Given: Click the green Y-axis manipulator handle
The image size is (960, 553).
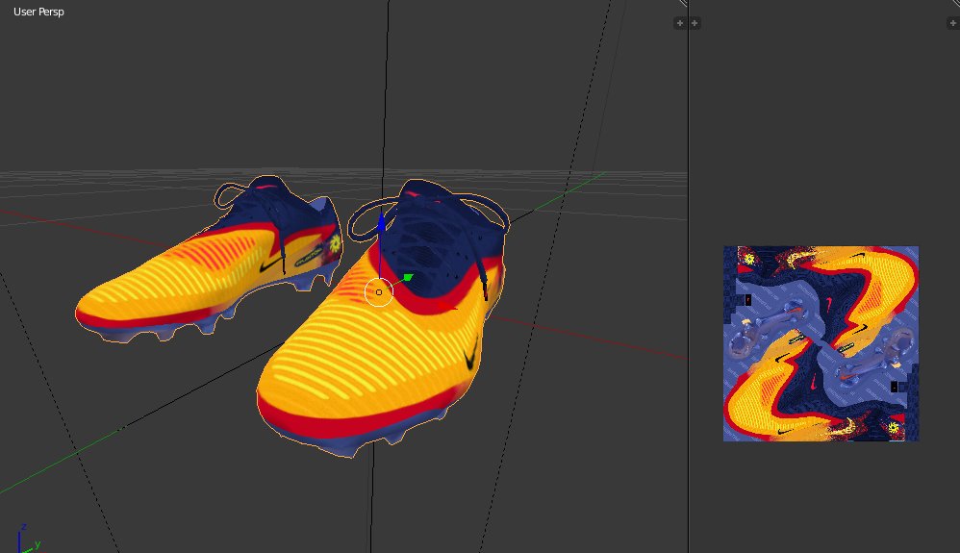Looking at the screenshot, I should 408,278.
